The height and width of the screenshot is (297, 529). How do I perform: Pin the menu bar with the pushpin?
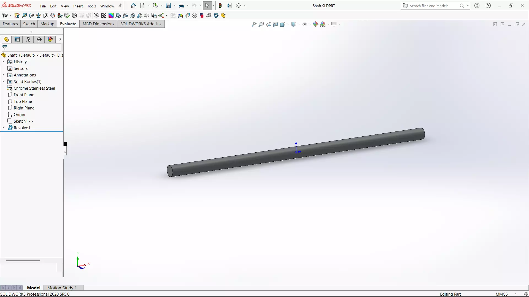click(120, 5)
